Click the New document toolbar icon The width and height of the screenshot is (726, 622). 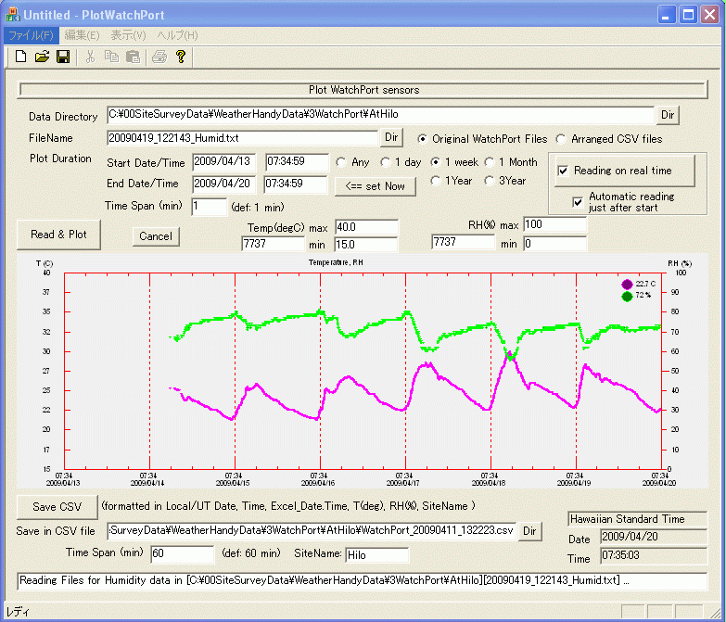click(x=21, y=57)
